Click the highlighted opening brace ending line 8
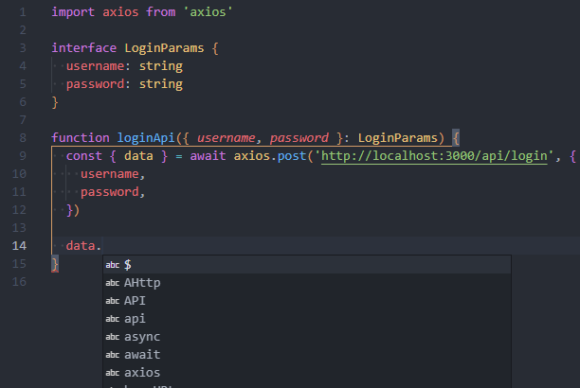Screen dimensions: 580x388 pyautogui.click(x=456, y=138)
